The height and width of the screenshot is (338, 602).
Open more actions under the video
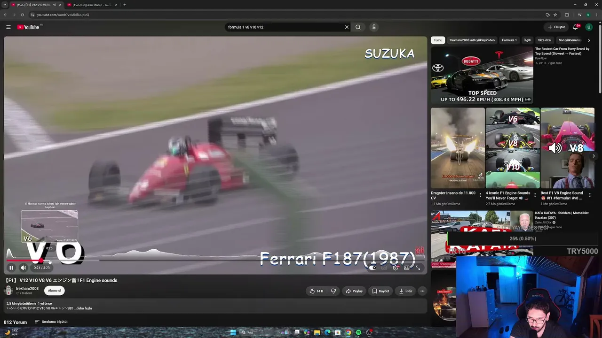422,291
